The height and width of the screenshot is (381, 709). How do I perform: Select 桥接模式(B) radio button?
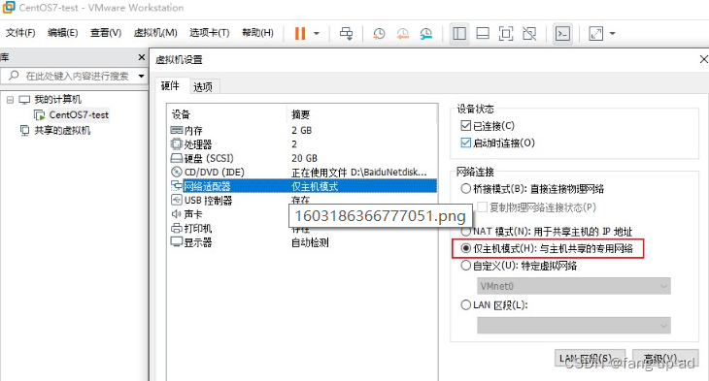[x=466, y=189]
